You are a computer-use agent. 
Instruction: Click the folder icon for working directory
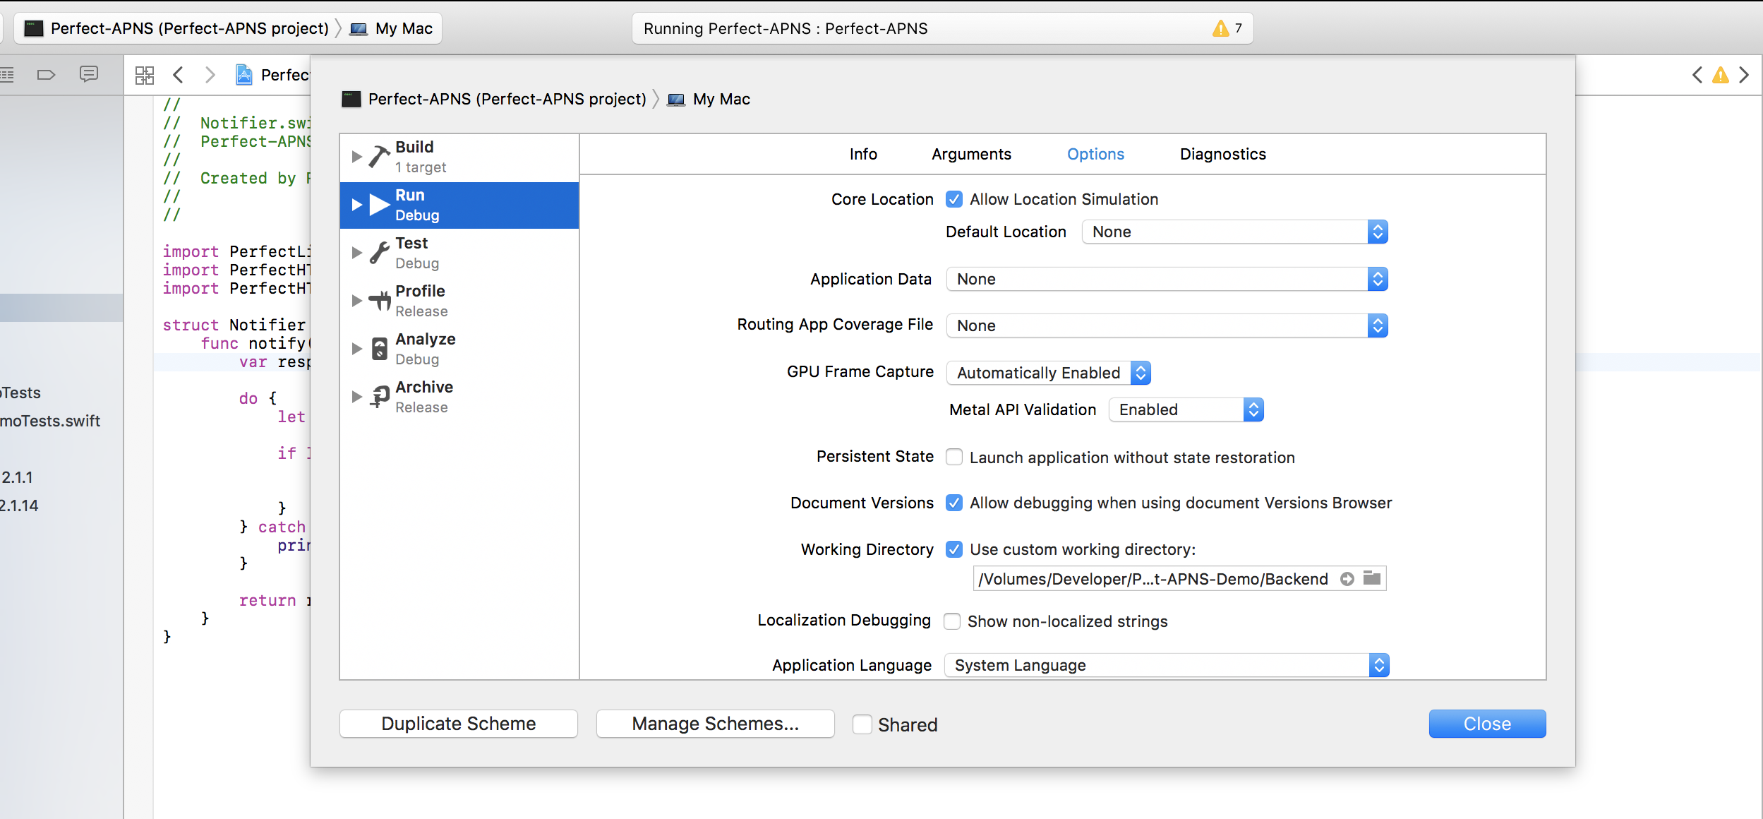pyautogui.click(x=1372, y=578)
